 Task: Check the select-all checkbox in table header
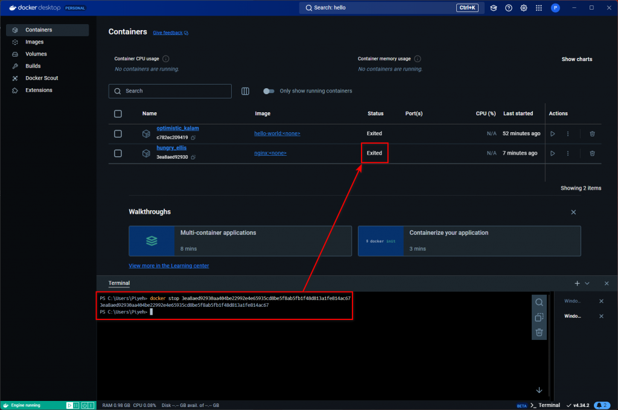pyautogui.click(x=118, y=114)
